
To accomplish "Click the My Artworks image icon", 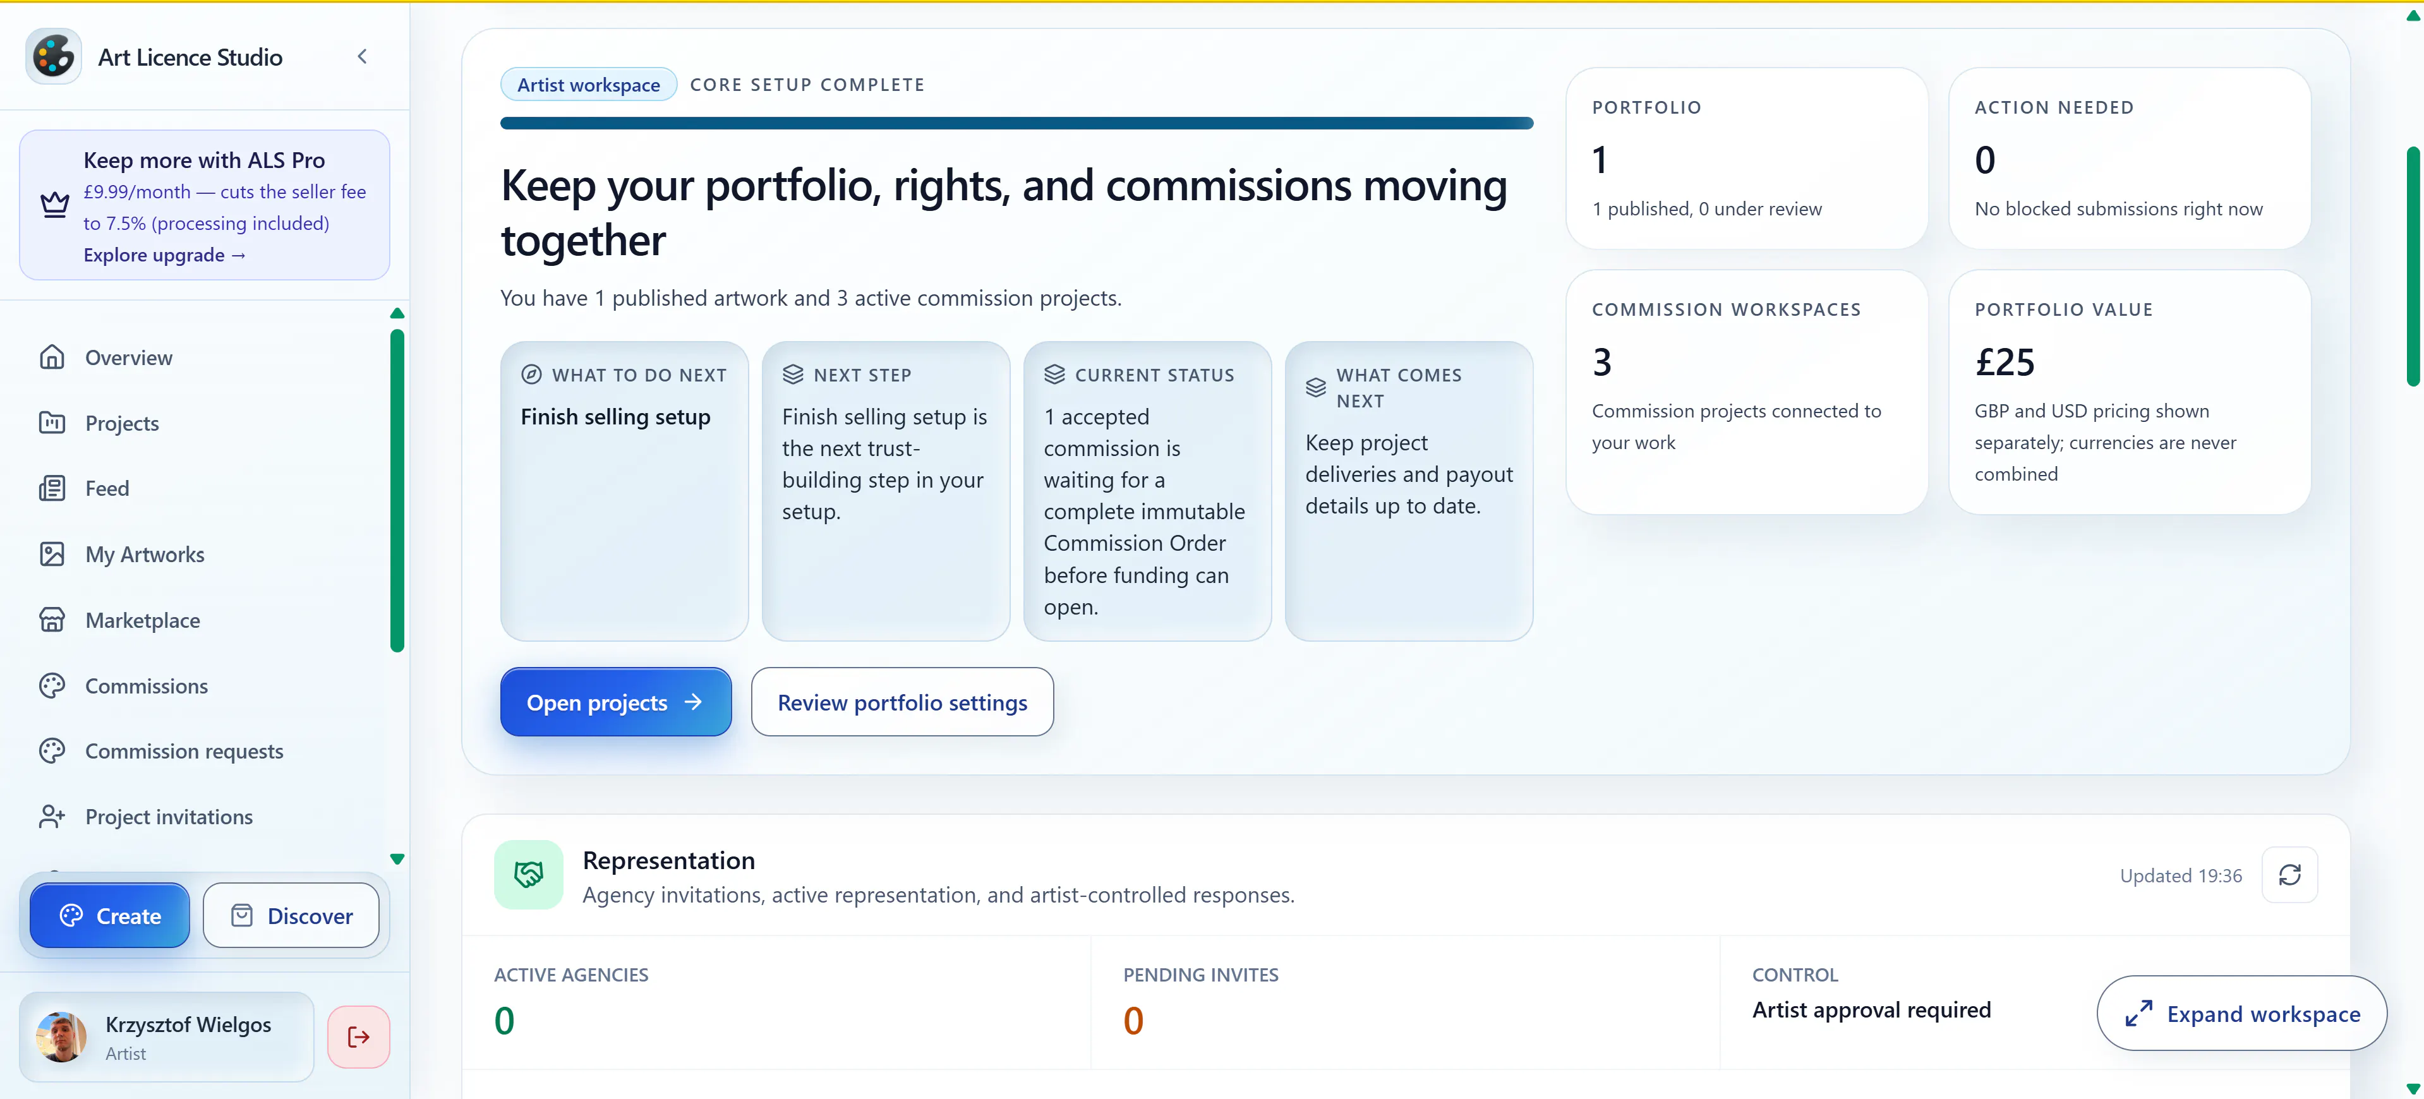I will pyautogui.click(x=52, y=554).
